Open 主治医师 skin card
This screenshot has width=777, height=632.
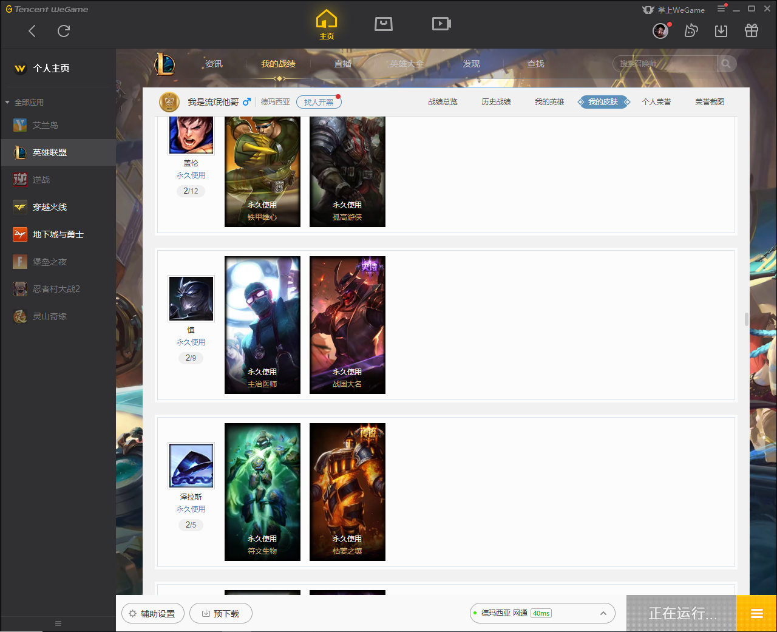click(x=262, y=325)
